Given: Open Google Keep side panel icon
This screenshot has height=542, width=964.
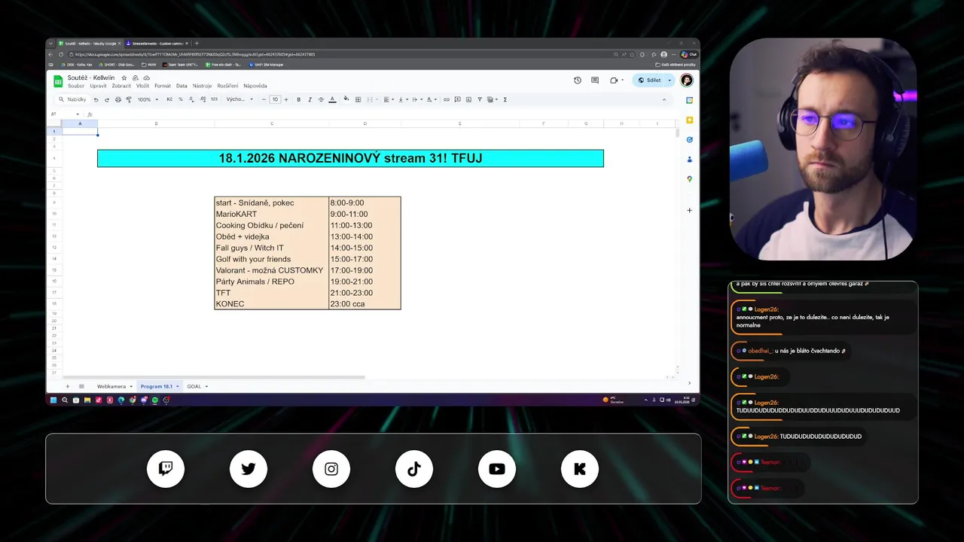Looking at the screenshot, I should (x=689, y=120).
